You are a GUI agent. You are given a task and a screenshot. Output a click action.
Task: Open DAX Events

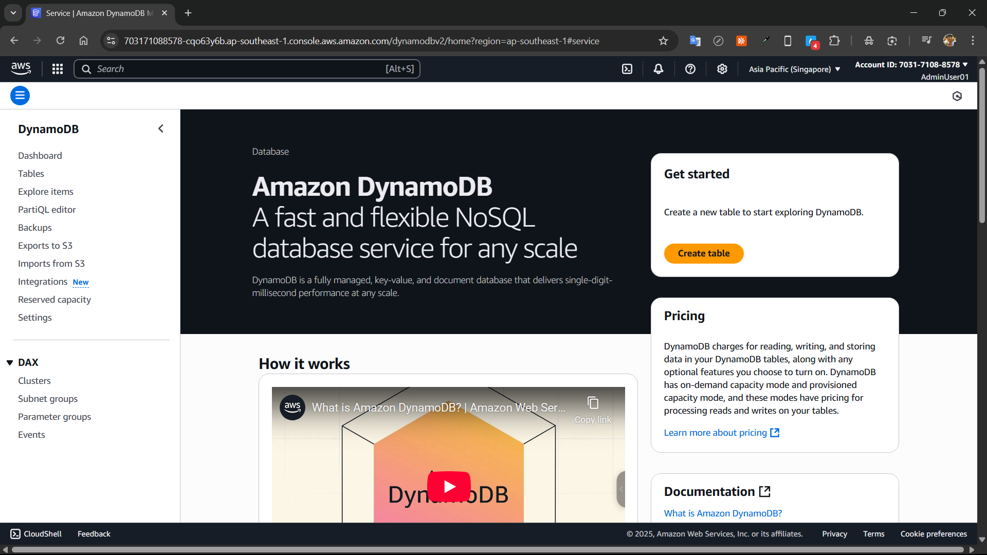point(31,435)
